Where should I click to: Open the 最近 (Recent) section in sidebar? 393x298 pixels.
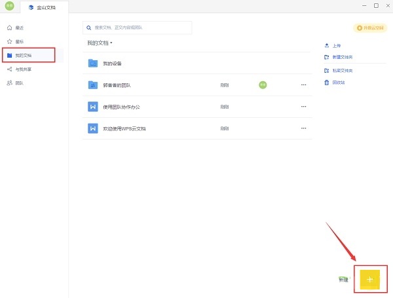pyautogui.click(x=19, y=28)
